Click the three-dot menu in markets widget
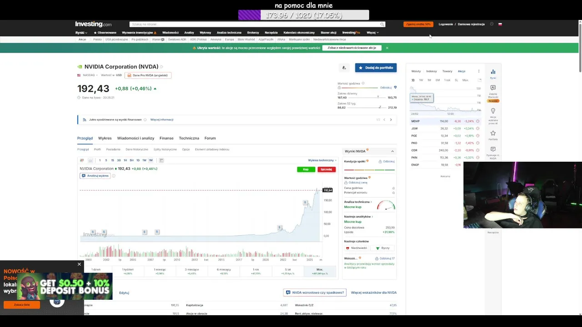Image resolution: width=582 pixels, height=327 pixels. click(x=478, y=71)
